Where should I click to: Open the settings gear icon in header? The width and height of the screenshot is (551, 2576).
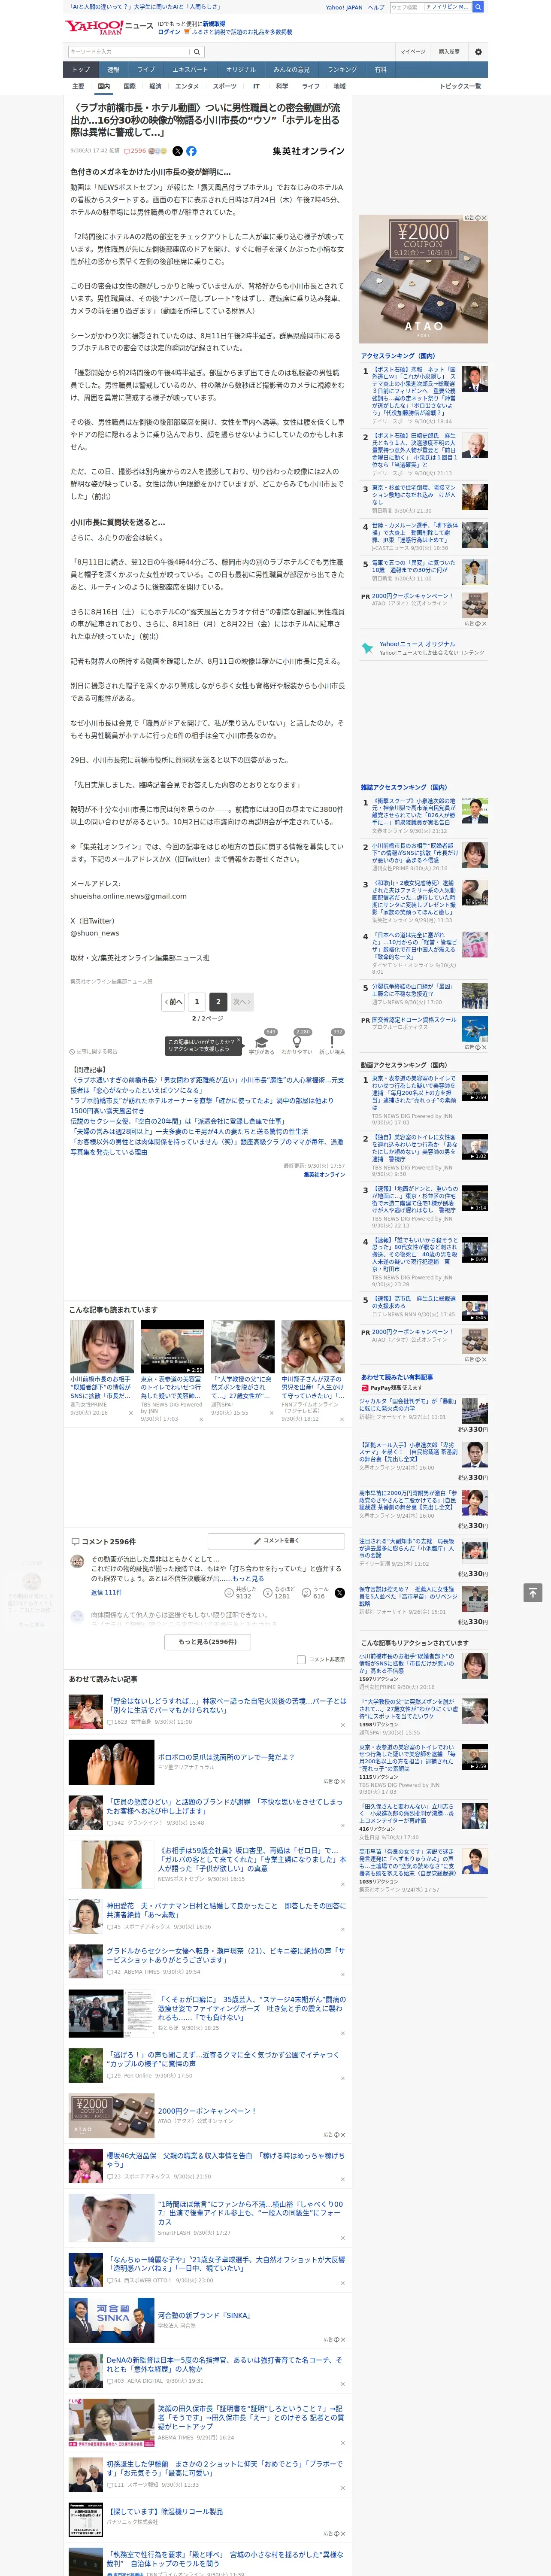[478, 51]
